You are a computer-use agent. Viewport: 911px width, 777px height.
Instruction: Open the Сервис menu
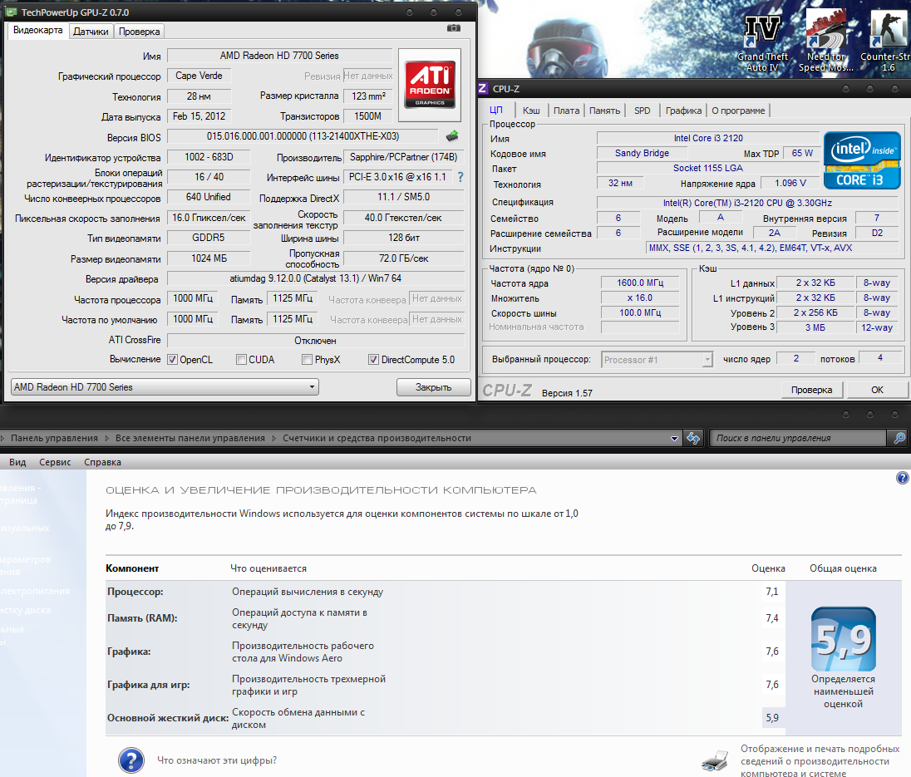[55, 462]
